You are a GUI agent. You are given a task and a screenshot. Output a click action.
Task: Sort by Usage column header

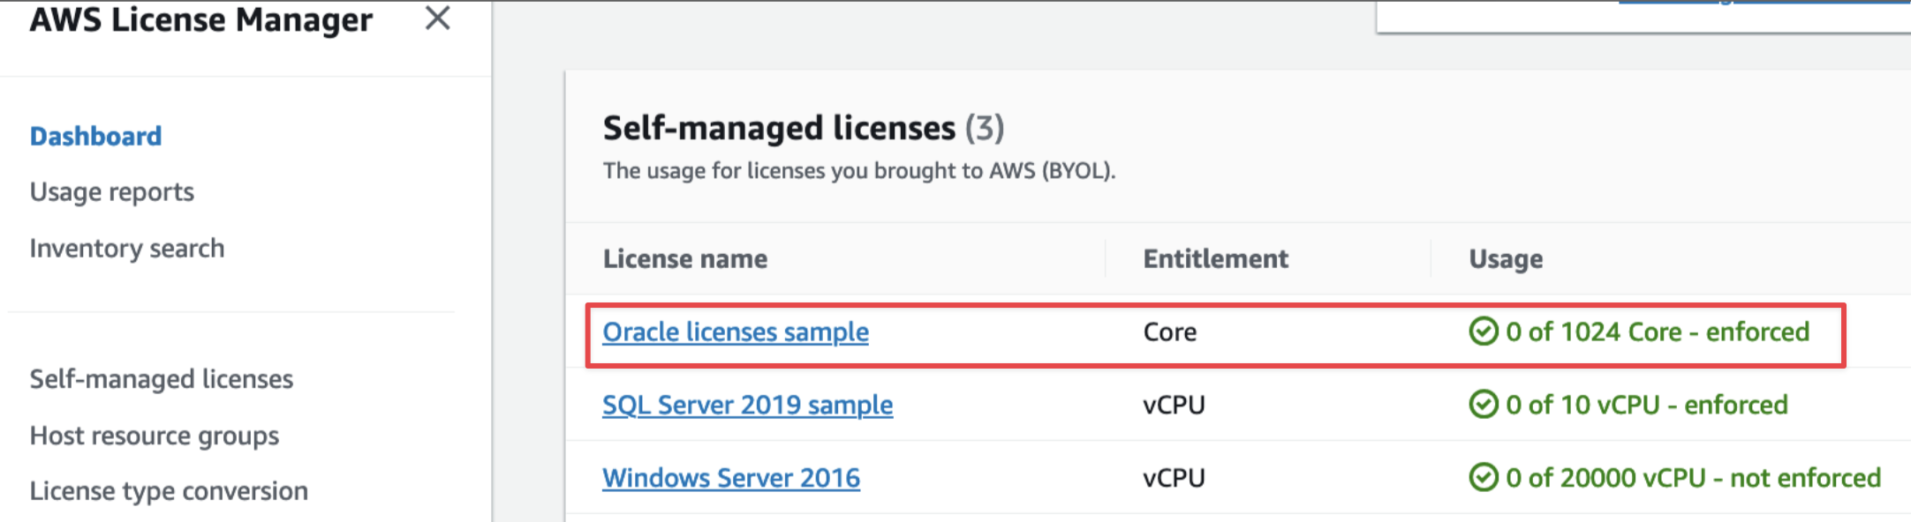coord(1506,259)
